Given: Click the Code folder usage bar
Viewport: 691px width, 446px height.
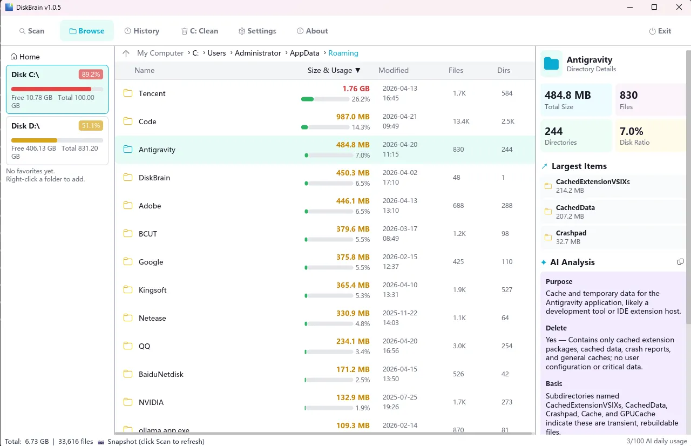Looking at the screenshot, I should [x=324, y=127].
